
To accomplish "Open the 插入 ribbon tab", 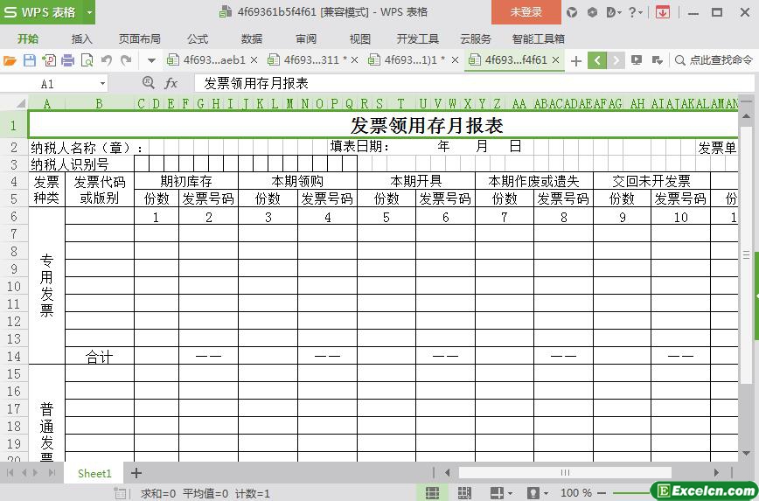I will pos(82,38).
